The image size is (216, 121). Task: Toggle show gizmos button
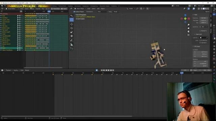[189, 9]
